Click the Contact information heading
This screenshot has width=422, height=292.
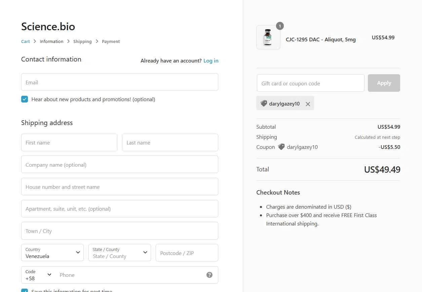coord(51,59)
